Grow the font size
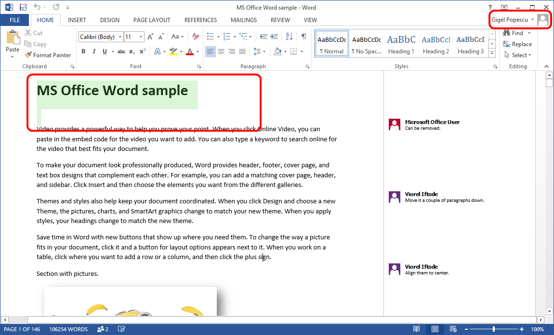The width and height of the screenshot is (554, 335). pyautogui.click(x=150, y=37)
